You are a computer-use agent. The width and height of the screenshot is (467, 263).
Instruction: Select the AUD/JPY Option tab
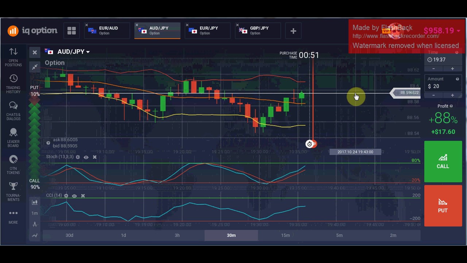[158, 31]
